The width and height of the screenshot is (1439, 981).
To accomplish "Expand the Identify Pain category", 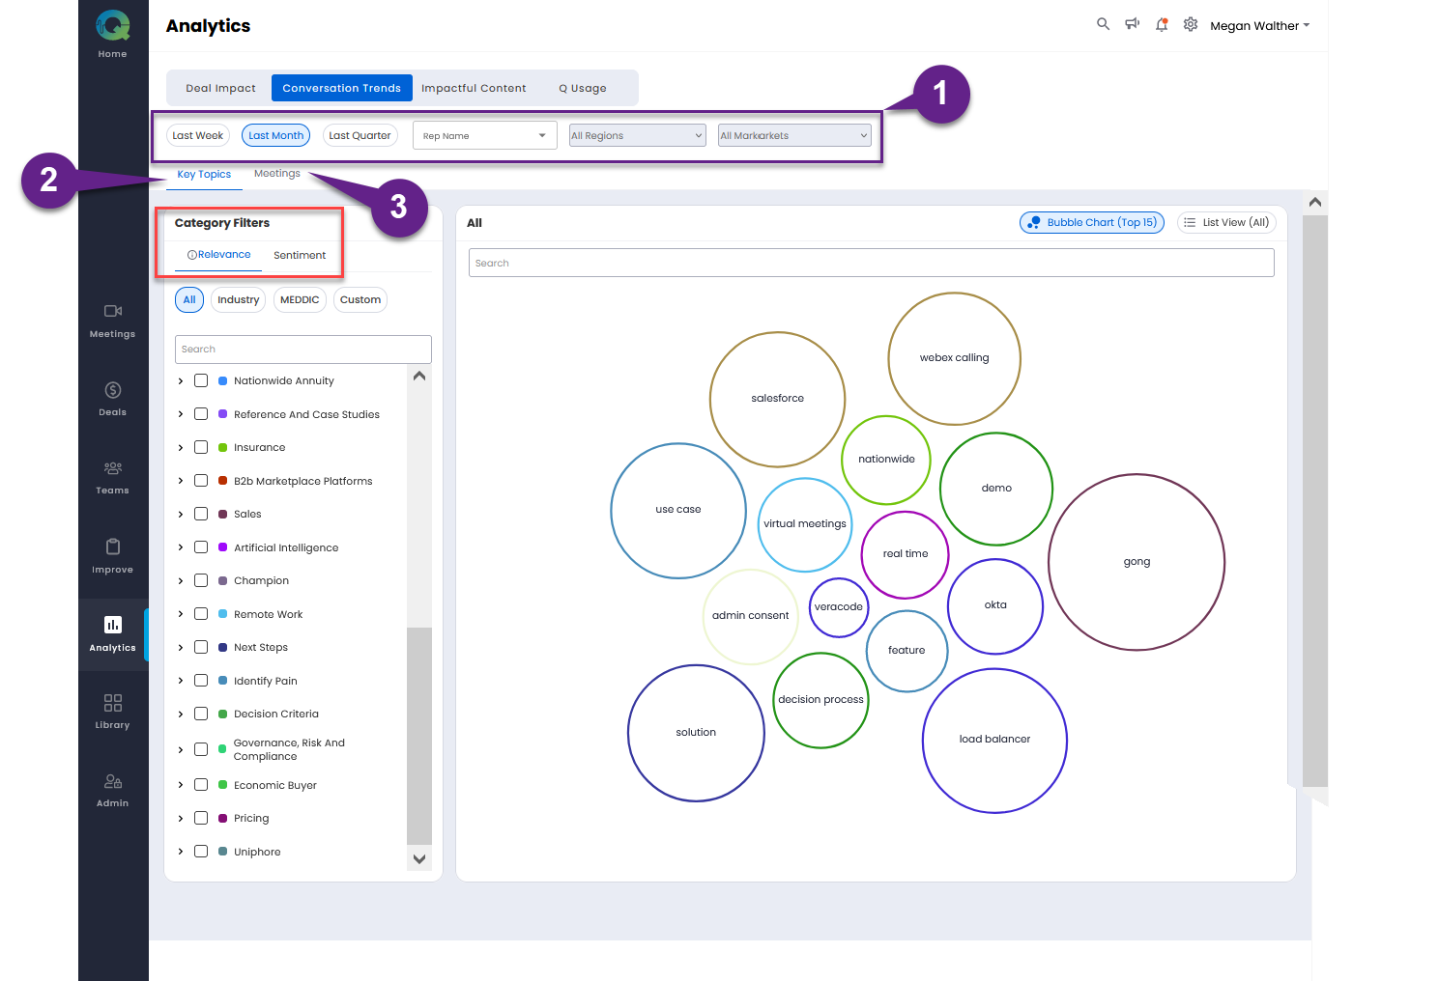I will [181, 681].
